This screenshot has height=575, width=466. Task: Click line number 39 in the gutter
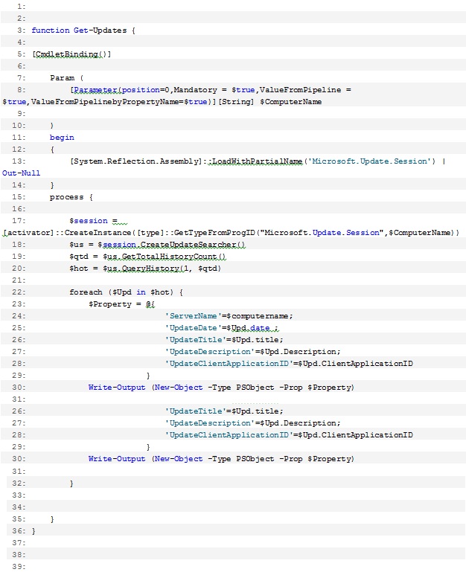[18, 567]
